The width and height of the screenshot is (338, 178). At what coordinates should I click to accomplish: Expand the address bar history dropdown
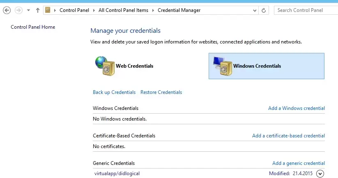coord(255,10)
